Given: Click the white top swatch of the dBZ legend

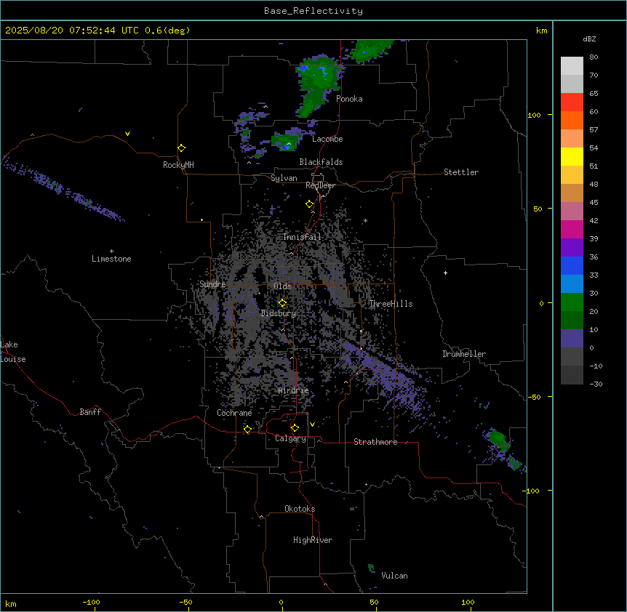Looking at the screenshot, I should click(572, 66).
